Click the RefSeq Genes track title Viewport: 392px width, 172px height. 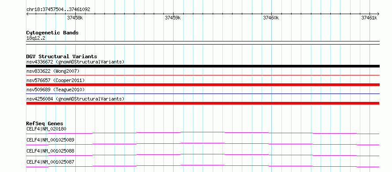pos(45,123)
